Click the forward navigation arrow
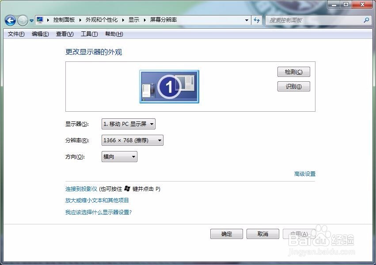 coord(22,20)
